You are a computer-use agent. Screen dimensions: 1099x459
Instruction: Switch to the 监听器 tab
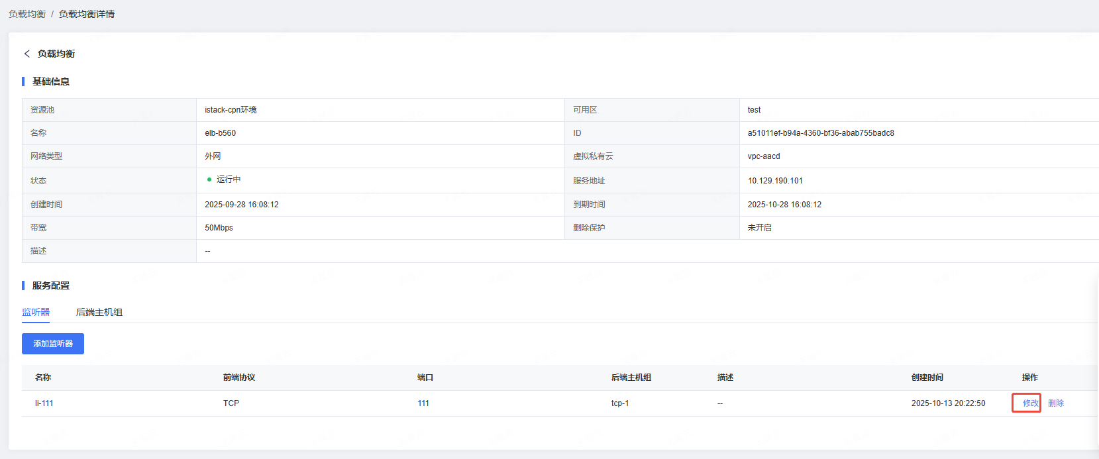tap(36, 312)
